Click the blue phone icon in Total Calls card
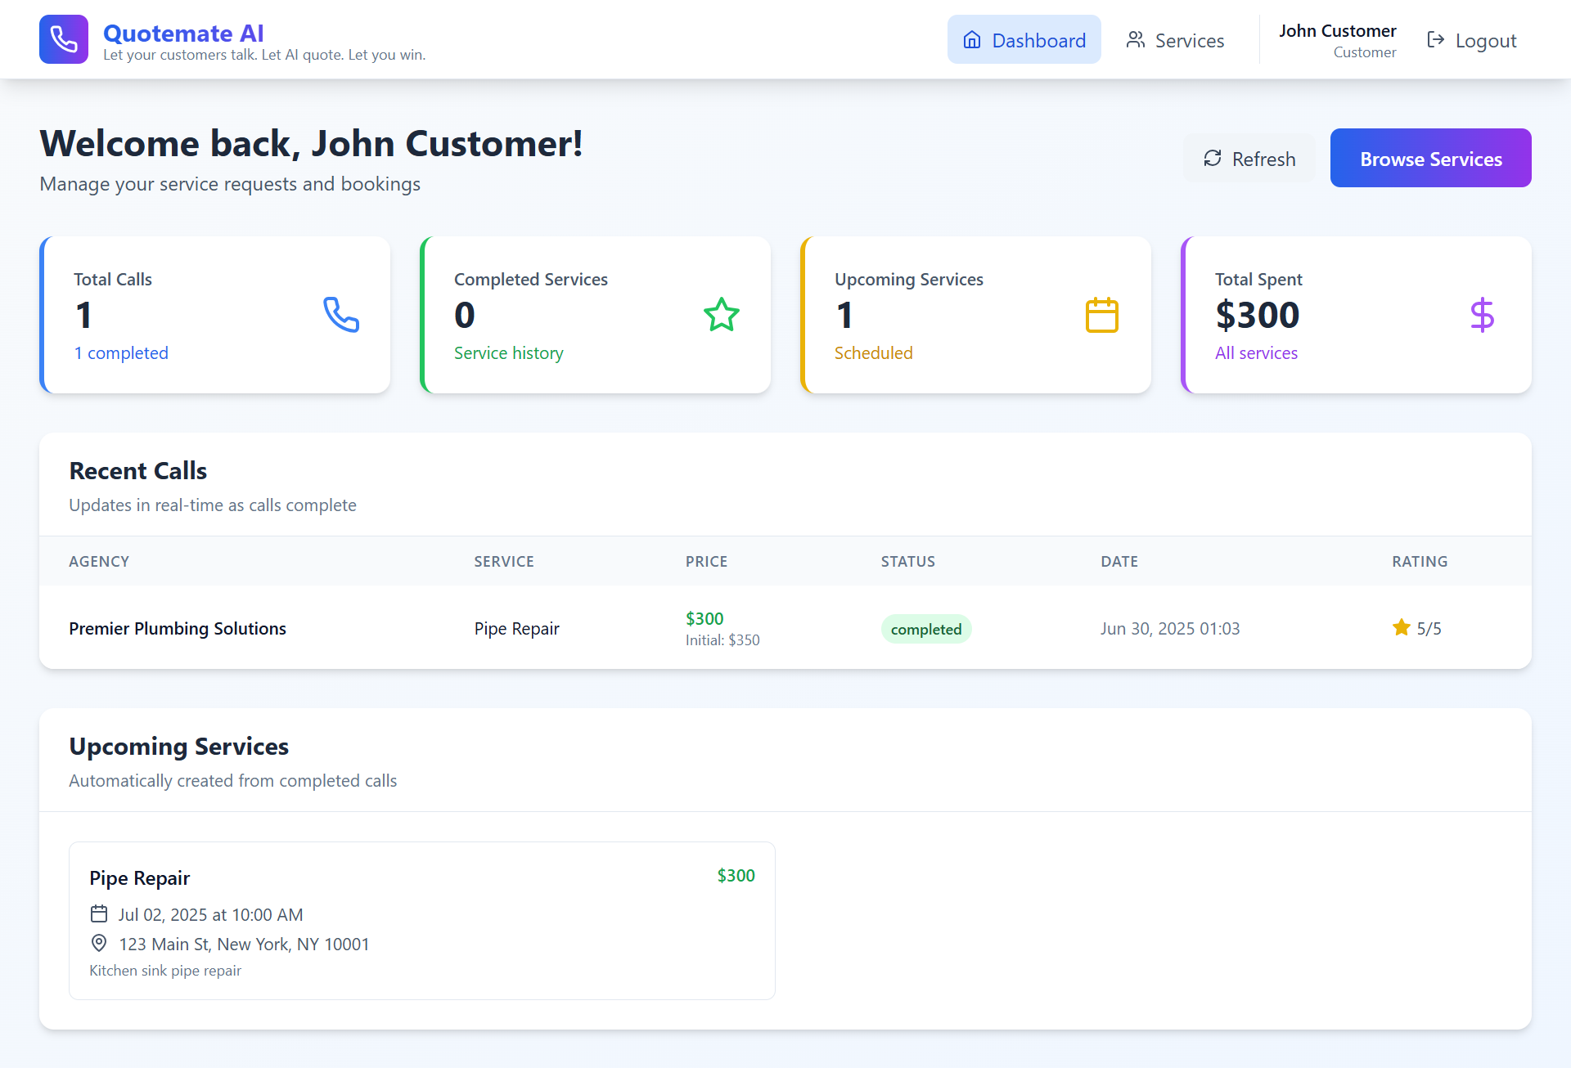1571x1068 pixels. coord(341,315)
